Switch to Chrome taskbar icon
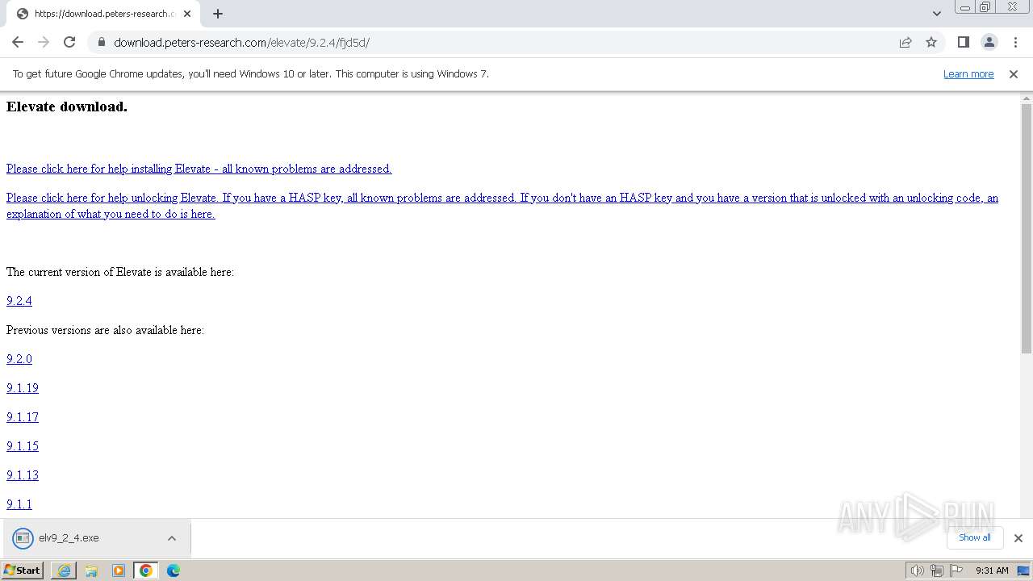The height and width of the screenshot is (581, 1033). [146, 571]
